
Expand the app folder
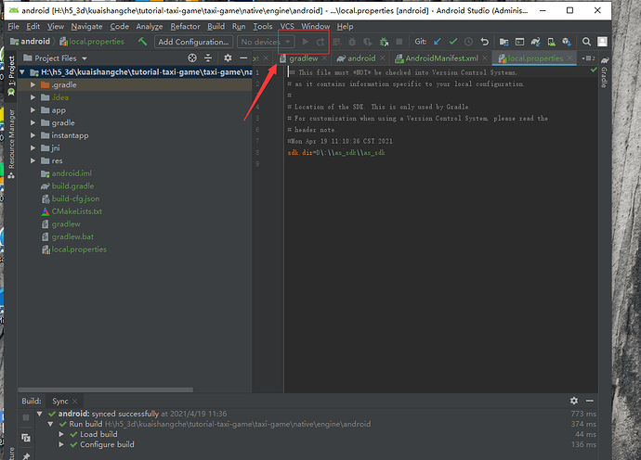[33, 109]
